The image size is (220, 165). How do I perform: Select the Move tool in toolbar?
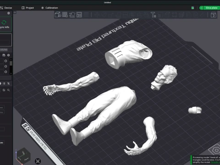pos(97,15)
